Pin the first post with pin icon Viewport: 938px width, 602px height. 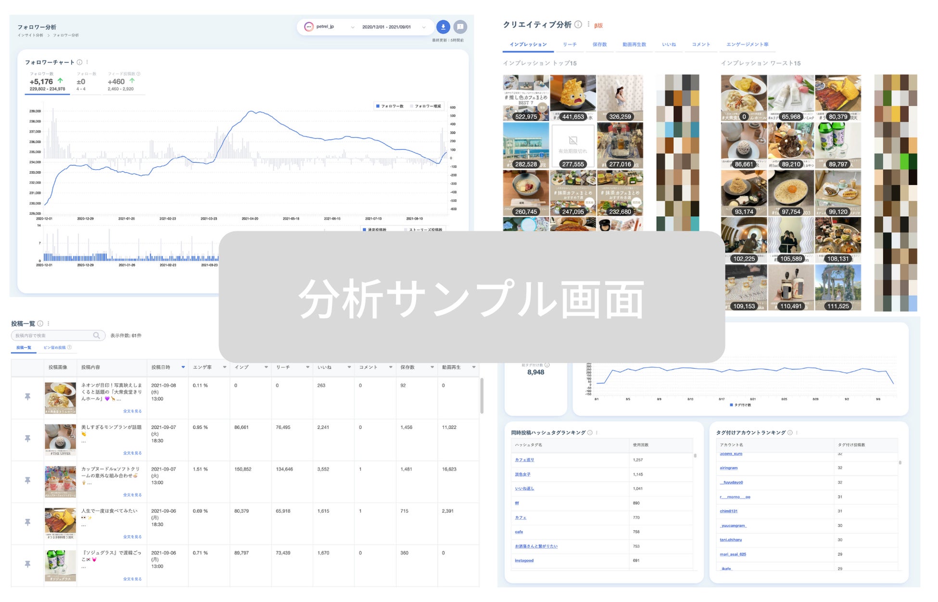[x=27, y=397]
